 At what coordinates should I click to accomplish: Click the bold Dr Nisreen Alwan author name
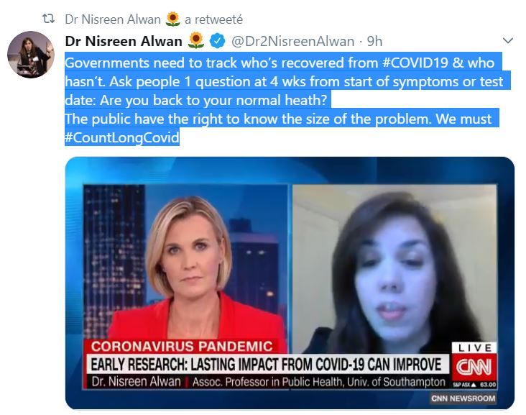(x=124, y=41)
